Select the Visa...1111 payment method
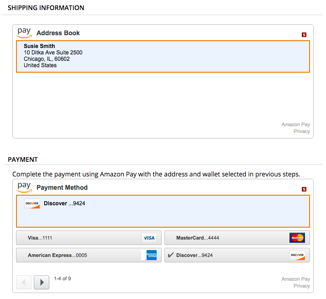Viewport: 326px width, 299px height. (x=89, y=238)
